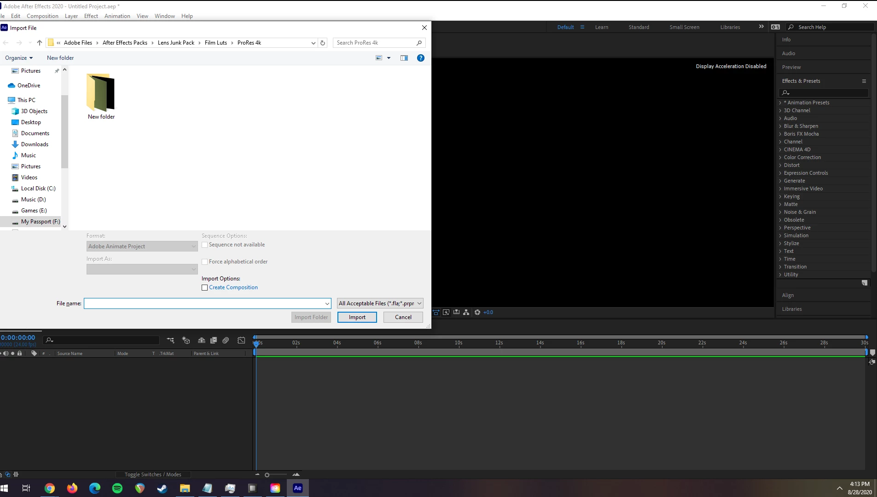The height and width of the screenshot is (497, 877).
Task: Open the Graph Editor in the timeline
Action: coord(241,340)
